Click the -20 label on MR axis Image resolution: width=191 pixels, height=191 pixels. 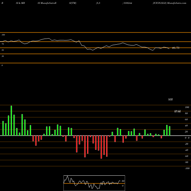[x=186, y=144]
